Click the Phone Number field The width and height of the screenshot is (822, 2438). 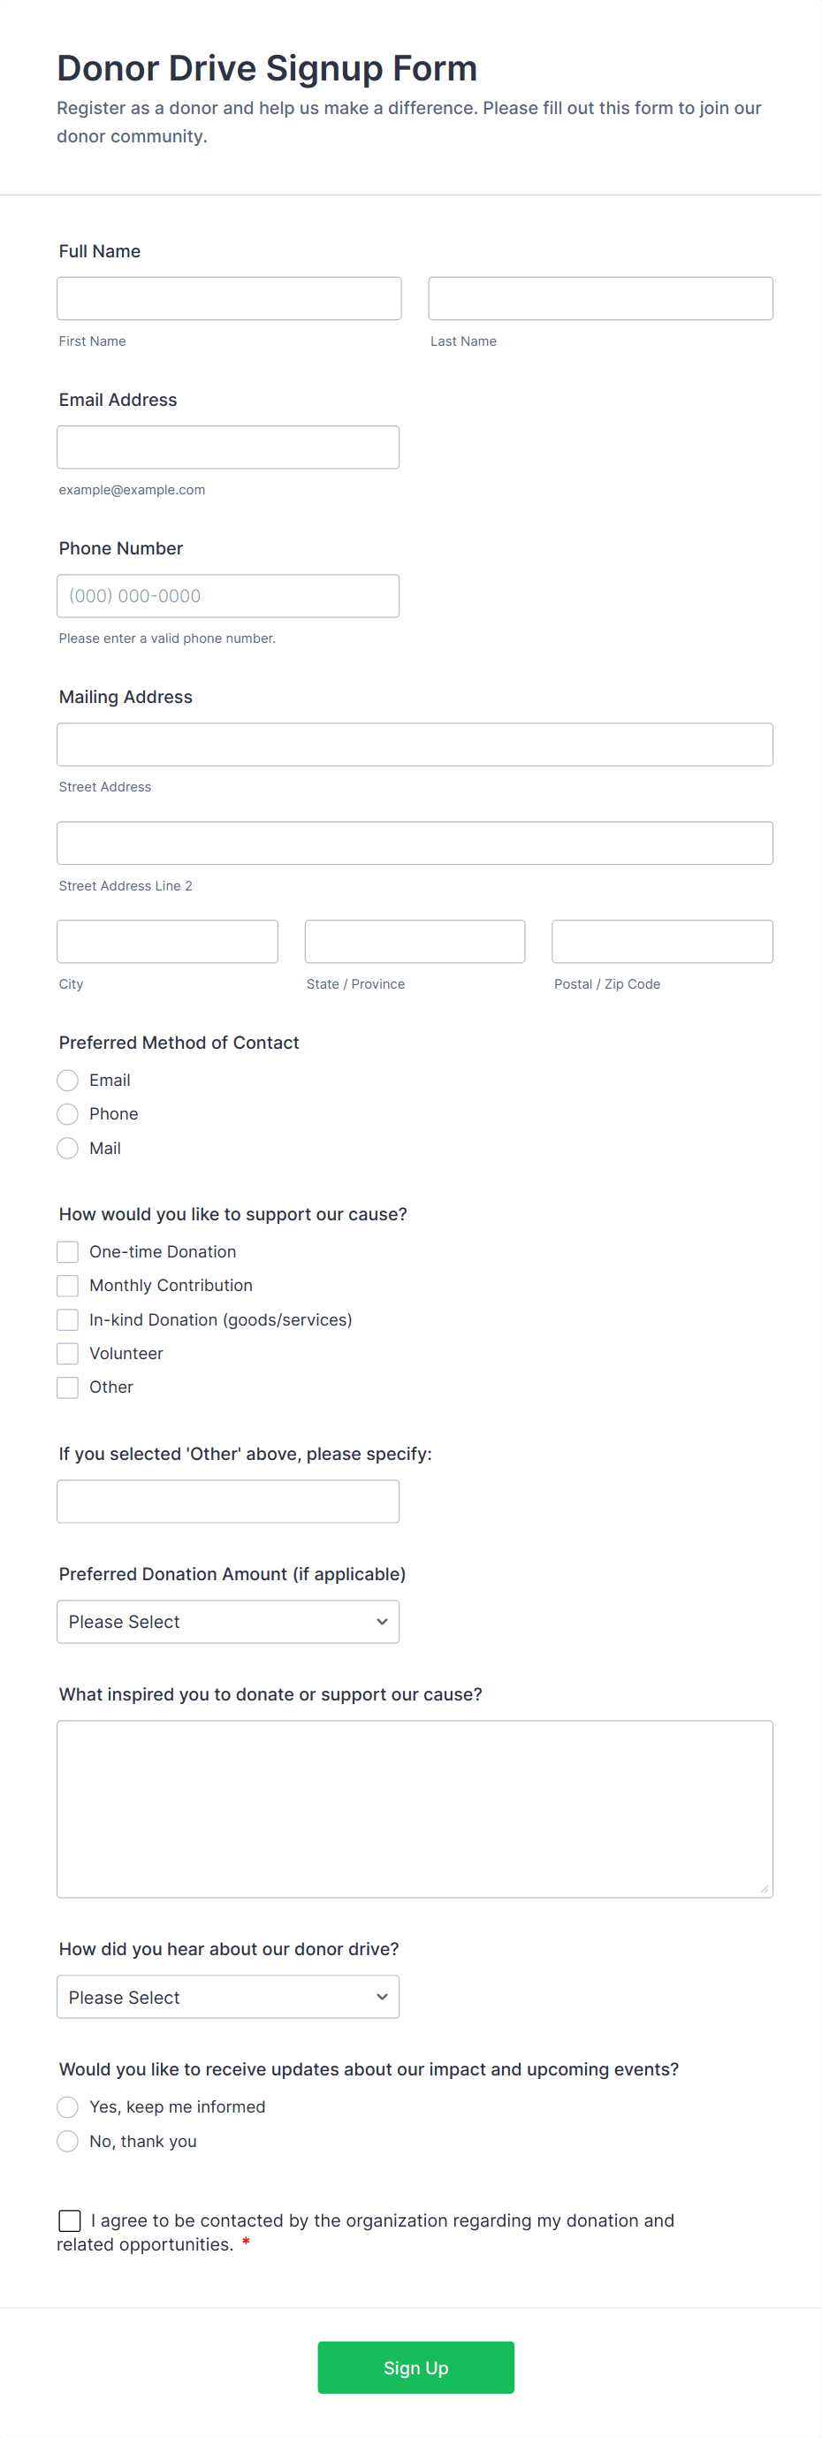click(x=228, y=595)
